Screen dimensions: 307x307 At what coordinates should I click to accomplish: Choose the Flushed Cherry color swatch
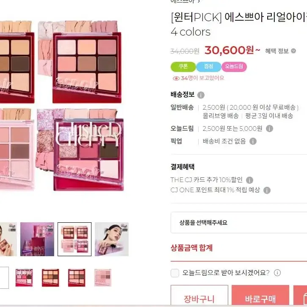(24, 278)
